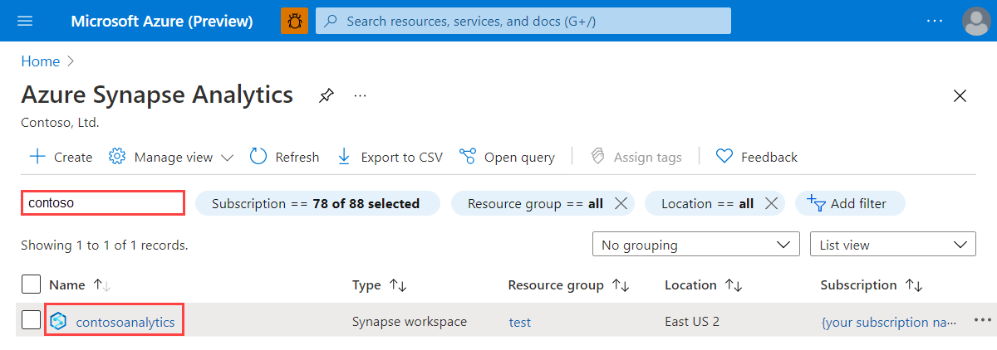Click the contoso filter text field
Screen dimensions: 997x350
click(x=103, y=203)
